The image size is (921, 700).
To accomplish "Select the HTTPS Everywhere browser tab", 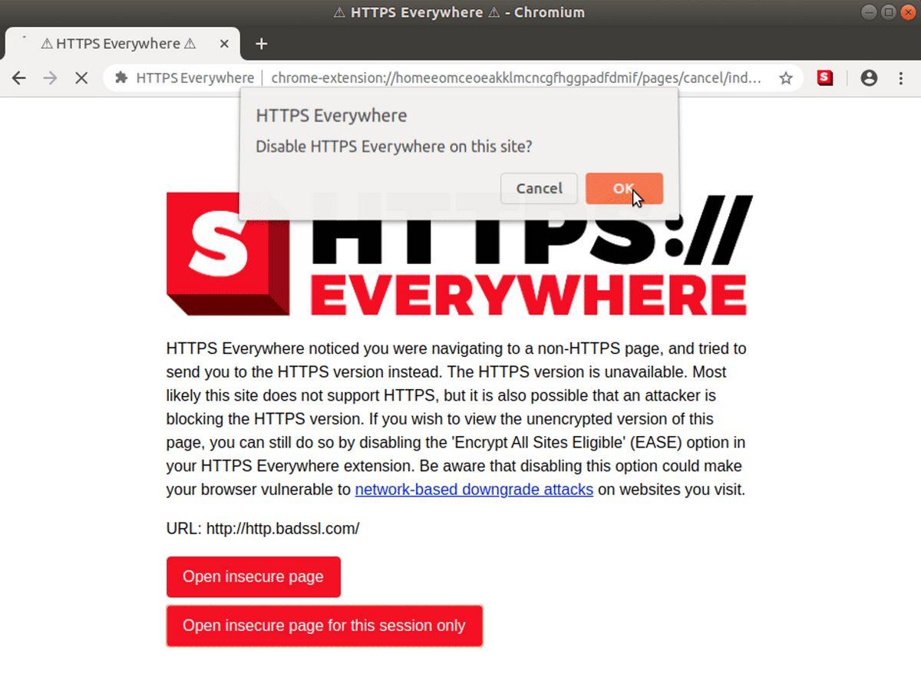I will [123, 44].
